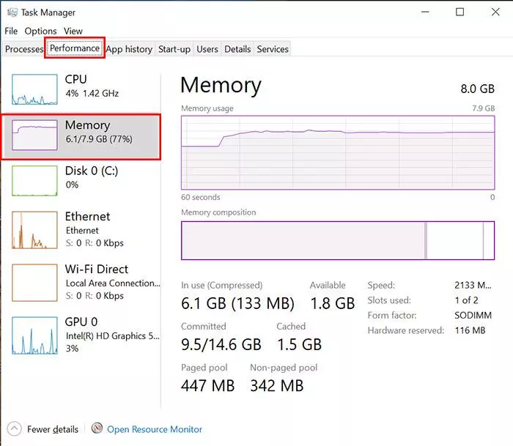Click the Available 1.8 GB value
513x446 pixels.
pos(333,303)
